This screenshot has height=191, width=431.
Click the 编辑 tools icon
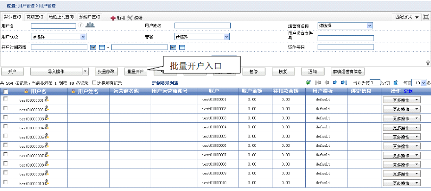click(130, 18)
